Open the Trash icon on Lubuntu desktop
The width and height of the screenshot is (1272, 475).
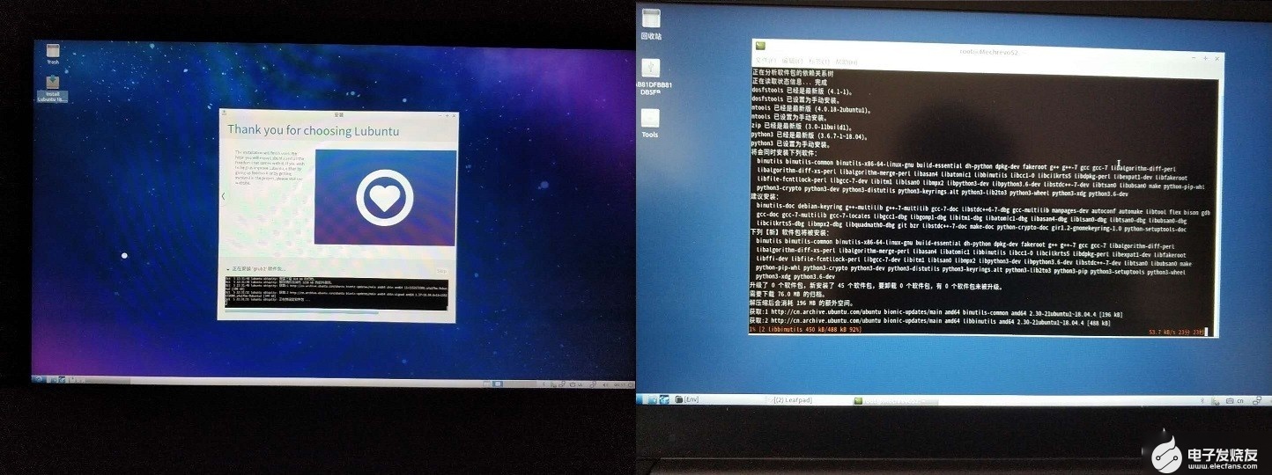(53, 55)
